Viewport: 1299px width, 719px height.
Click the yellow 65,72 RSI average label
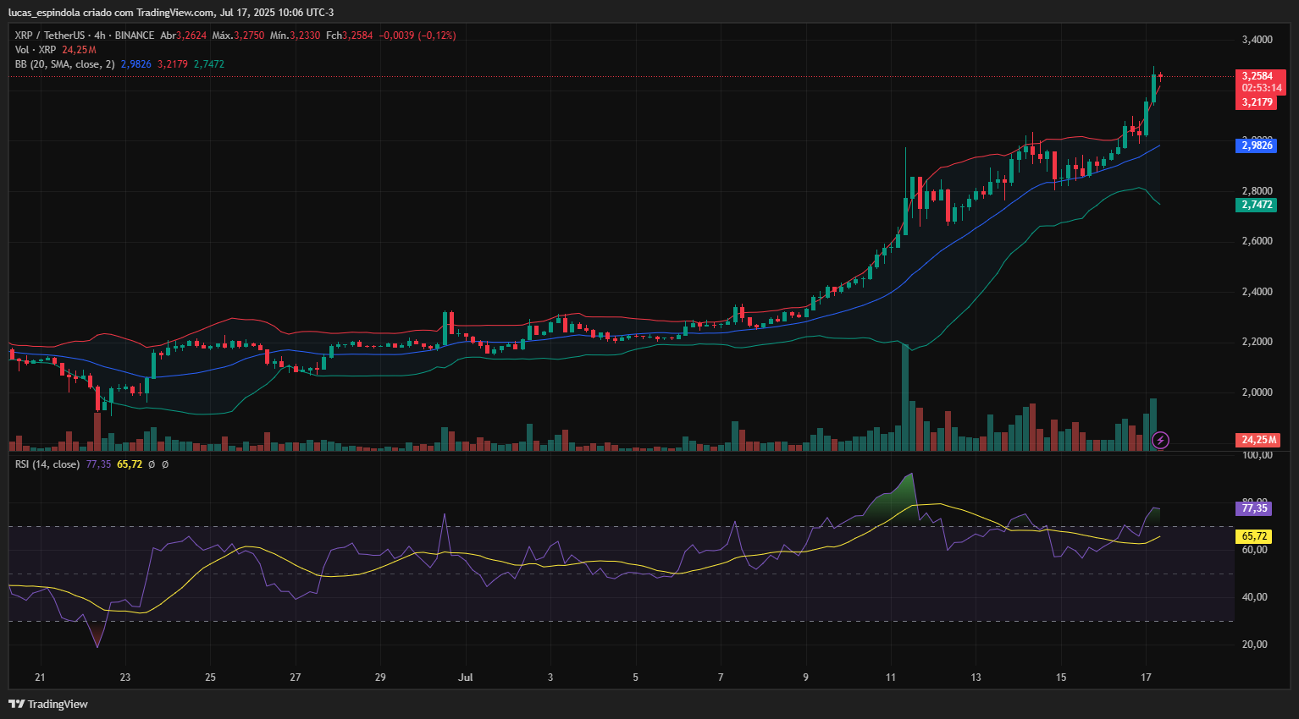tap(1254, 536)
